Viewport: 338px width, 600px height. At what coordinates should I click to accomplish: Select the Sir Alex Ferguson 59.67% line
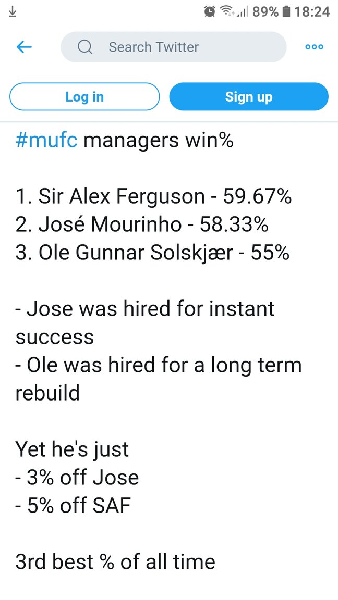[153, 196]
